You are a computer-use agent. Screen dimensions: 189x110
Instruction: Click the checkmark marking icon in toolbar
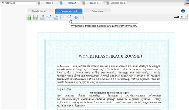click(63, 18)
